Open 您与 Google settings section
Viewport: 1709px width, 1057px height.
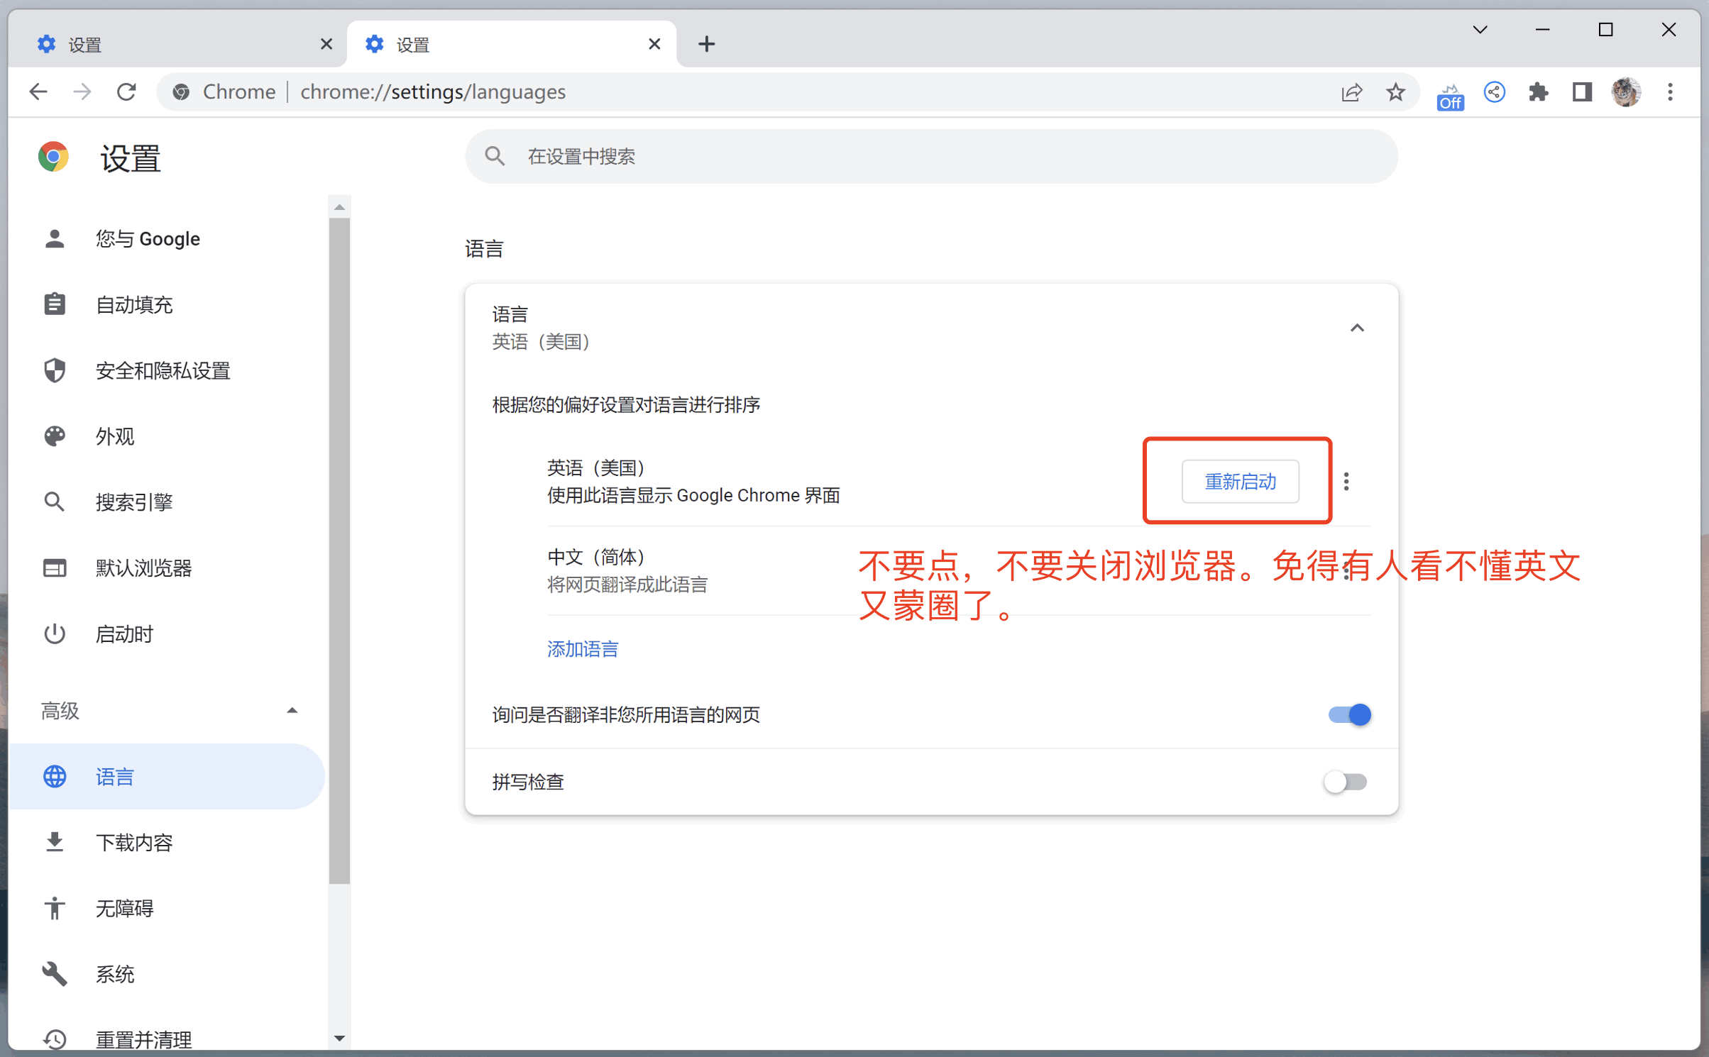click(x=167, y=238)
